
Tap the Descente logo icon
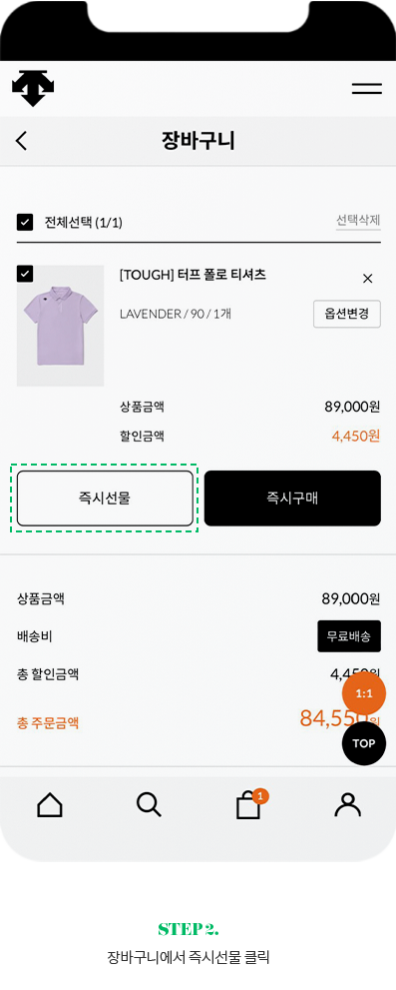(33, 88)
